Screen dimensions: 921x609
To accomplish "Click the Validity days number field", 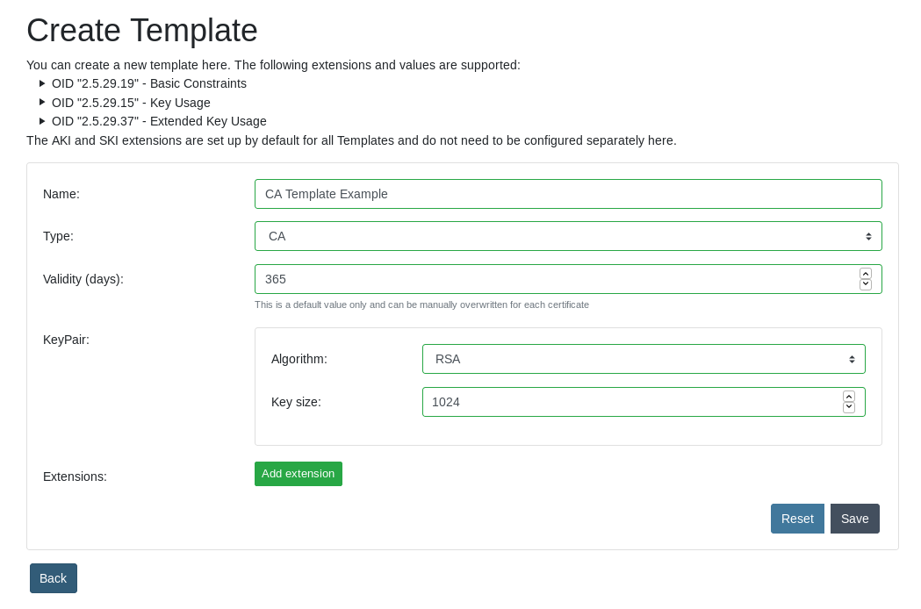I will (x=553, y=279).
